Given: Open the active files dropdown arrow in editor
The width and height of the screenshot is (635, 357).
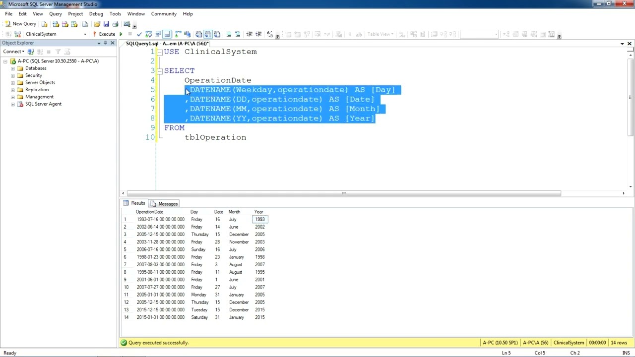Looking at the screenshot, I should pyautogui.click(x=622, y=44).
